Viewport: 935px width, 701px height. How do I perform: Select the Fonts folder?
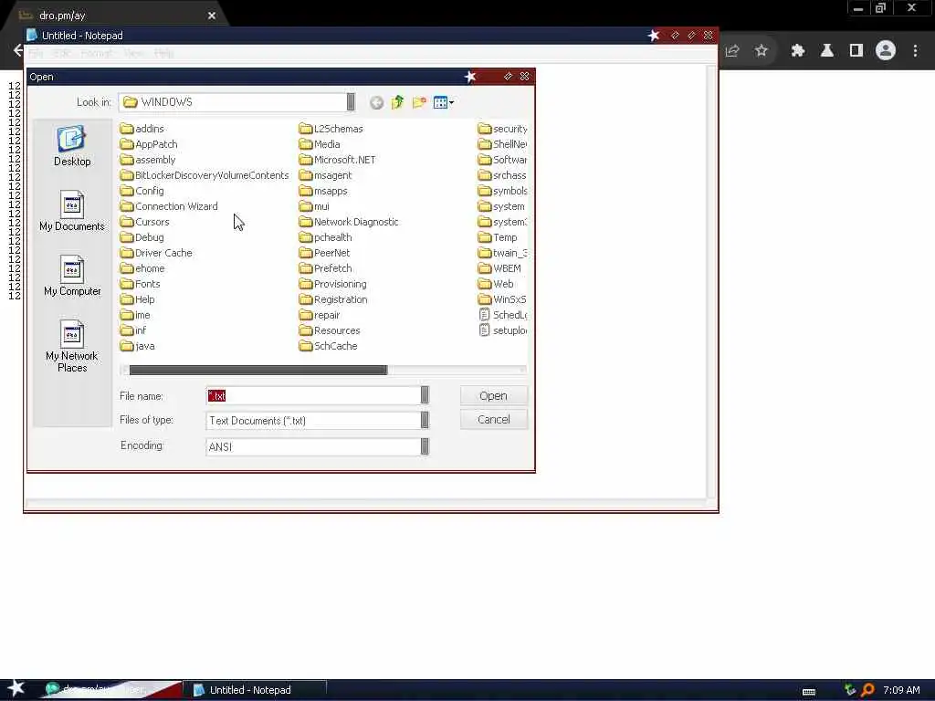point(140,284)
